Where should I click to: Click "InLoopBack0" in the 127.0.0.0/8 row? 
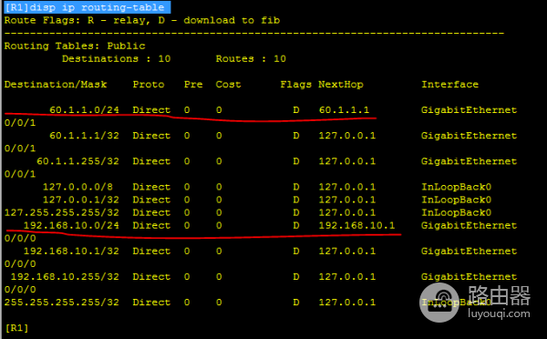(457, 187)
